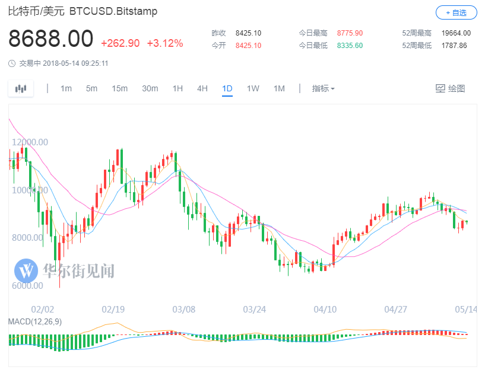The image size is (485, 373).
Task: Select the 1D daily timeframe
Action: (227, 89)
